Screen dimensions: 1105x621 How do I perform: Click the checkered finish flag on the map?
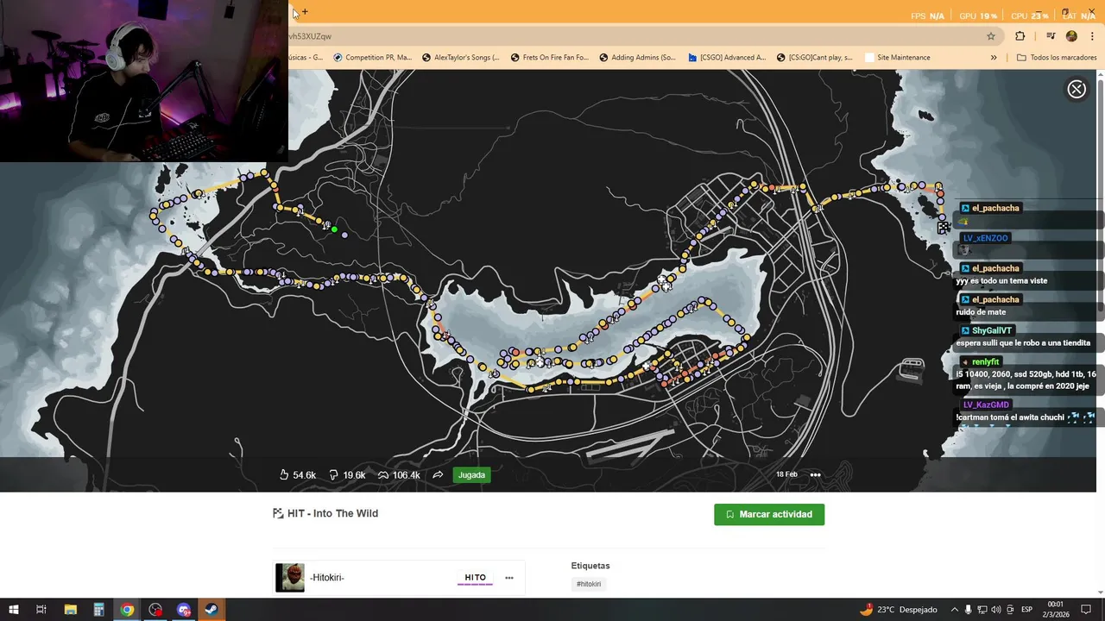pos(944,228)
